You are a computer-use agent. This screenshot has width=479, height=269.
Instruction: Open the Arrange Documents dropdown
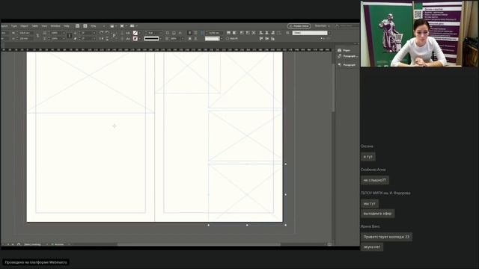click(x=133, y=26)
